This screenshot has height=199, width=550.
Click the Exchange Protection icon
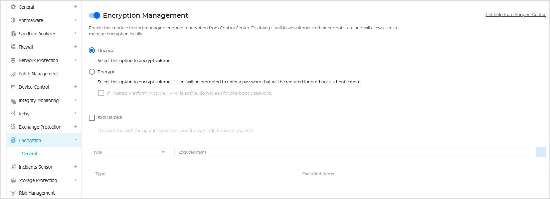(x=13, y=127)
